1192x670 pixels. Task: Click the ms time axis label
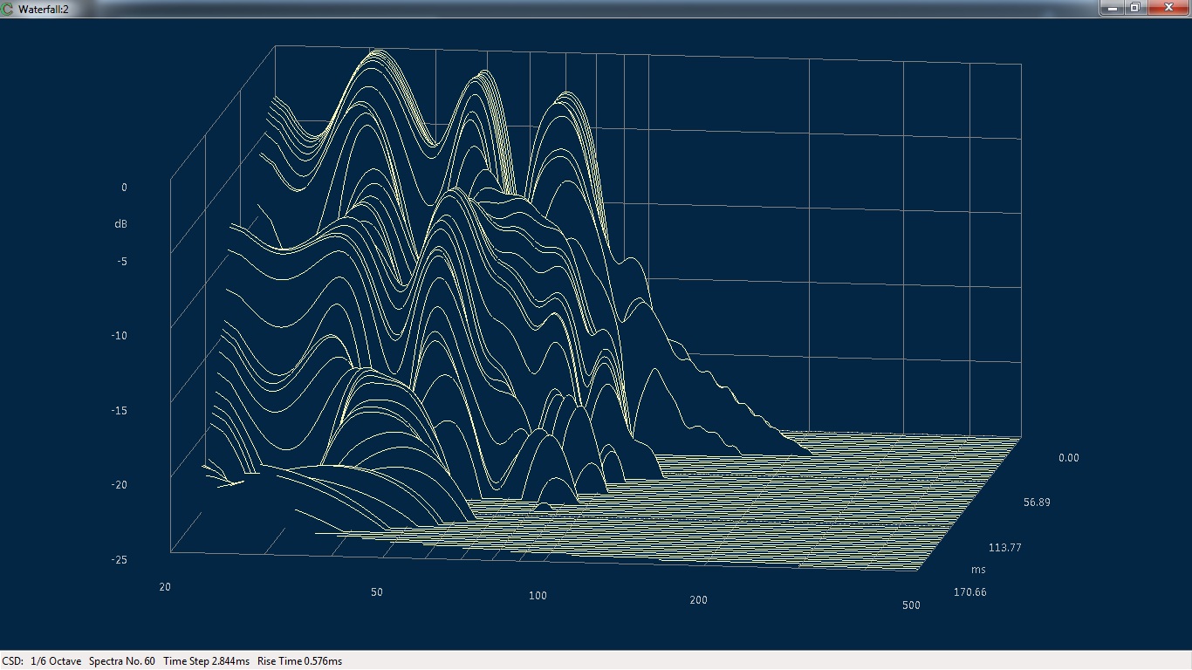point(978,570)
